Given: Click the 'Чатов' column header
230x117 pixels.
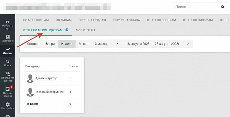Looking at the screenshot, I should click(x=74, y=66).
